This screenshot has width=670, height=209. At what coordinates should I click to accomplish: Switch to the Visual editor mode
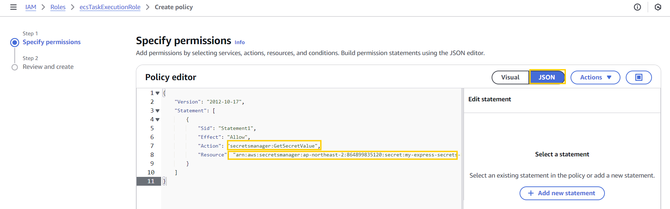coord(510,77)
